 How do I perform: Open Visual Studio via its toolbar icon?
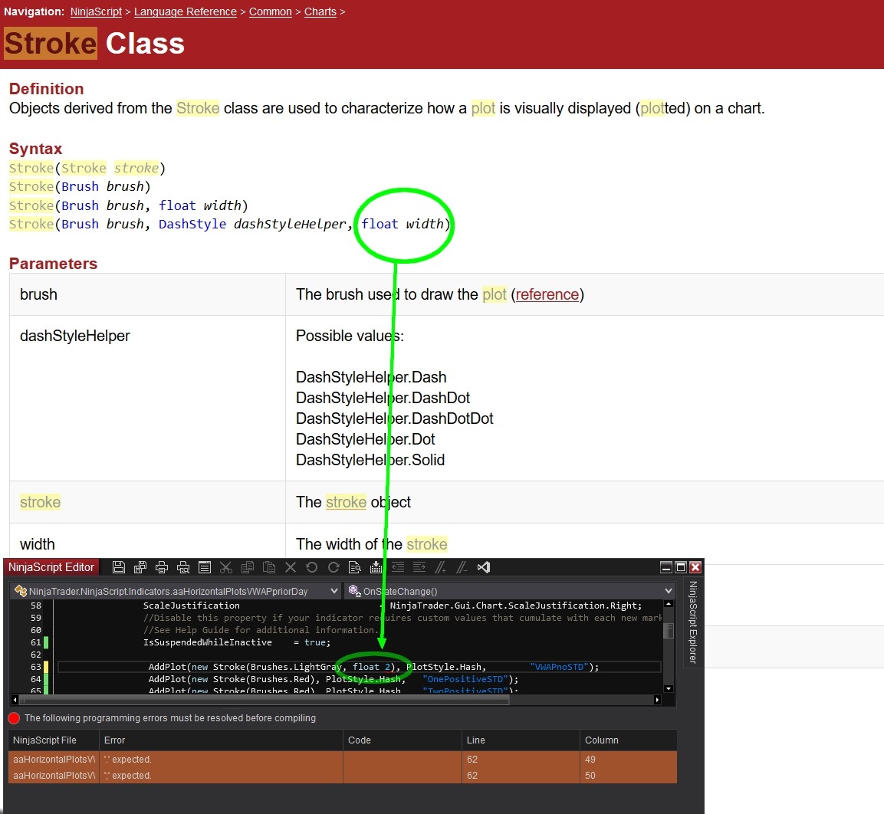tap(484, 567)
